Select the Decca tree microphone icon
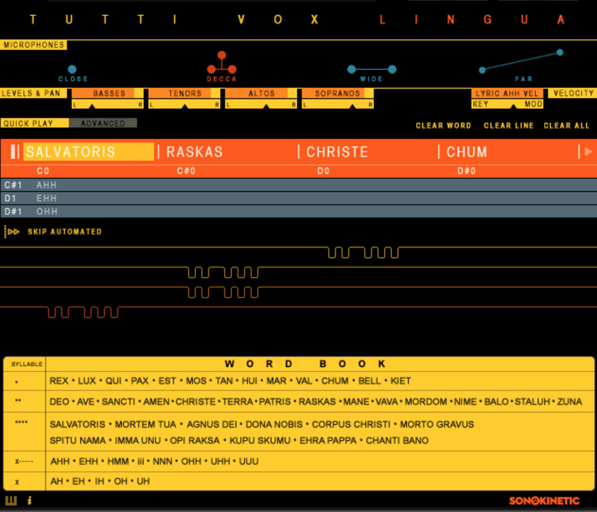The height and width of the screenshot is (512, 597). click(x=222, y=63)
